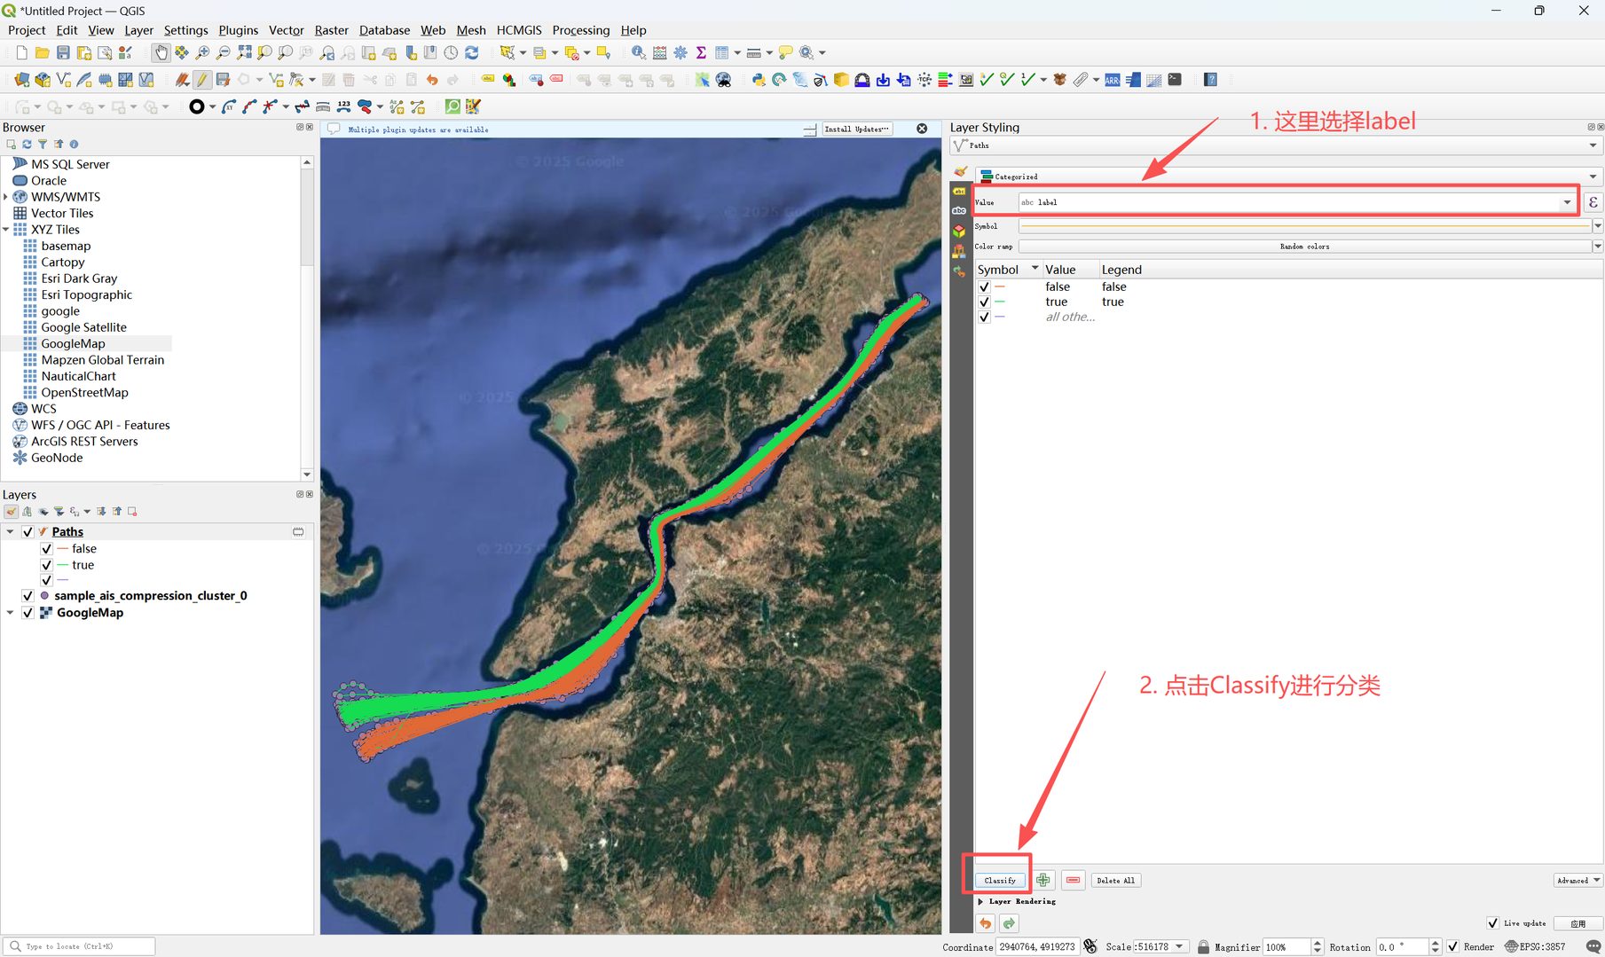Open the Value field label dropdown
The height and width of the screenshot is (957, 1605).
pyautogui.click(x=1567, y=202)
